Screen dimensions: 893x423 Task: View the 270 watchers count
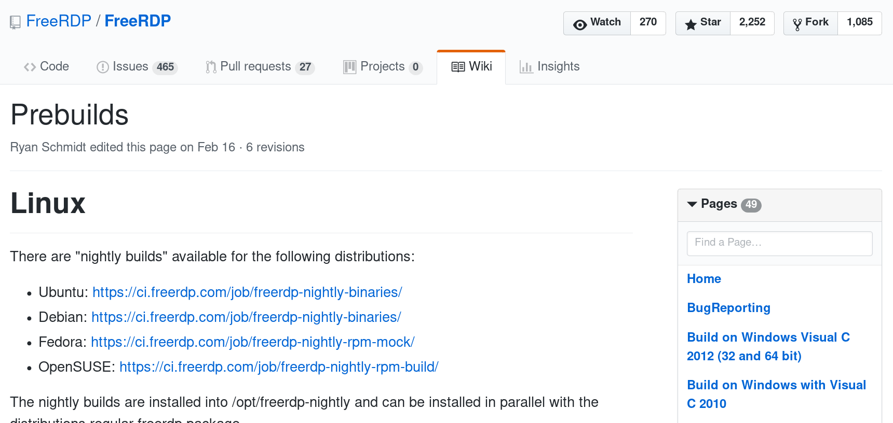click(x=648, y=22)
